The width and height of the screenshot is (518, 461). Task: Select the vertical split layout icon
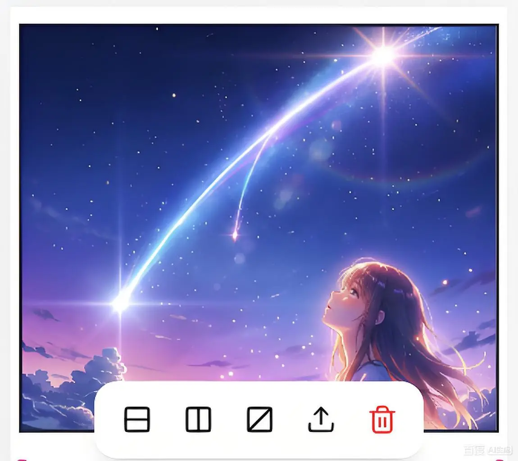coord(198,419)
